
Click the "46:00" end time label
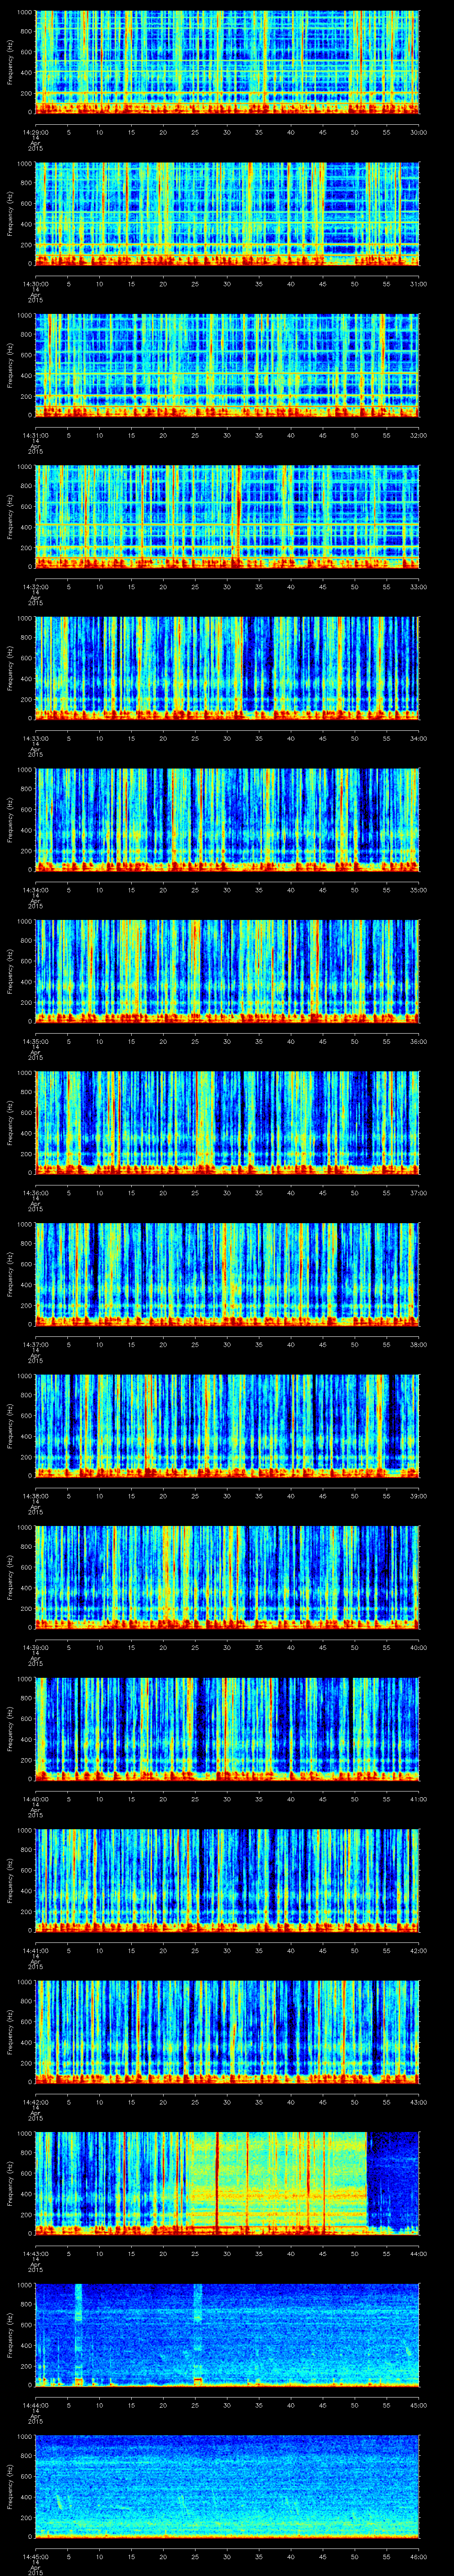point(419,2558)
